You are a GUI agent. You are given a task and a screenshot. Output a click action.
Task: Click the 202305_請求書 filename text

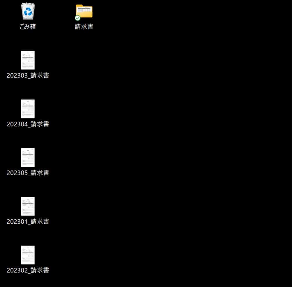coord(28,173)
